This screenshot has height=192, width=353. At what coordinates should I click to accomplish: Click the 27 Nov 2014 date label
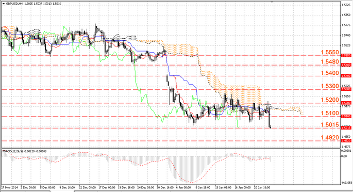click(x=10, y=187)
